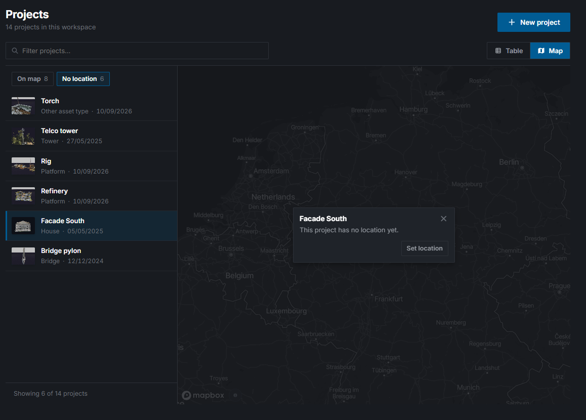The height and width of the screenshot is (420, 586).
Task: Click Luxembourg label on the map
Action: pos(286,311)
